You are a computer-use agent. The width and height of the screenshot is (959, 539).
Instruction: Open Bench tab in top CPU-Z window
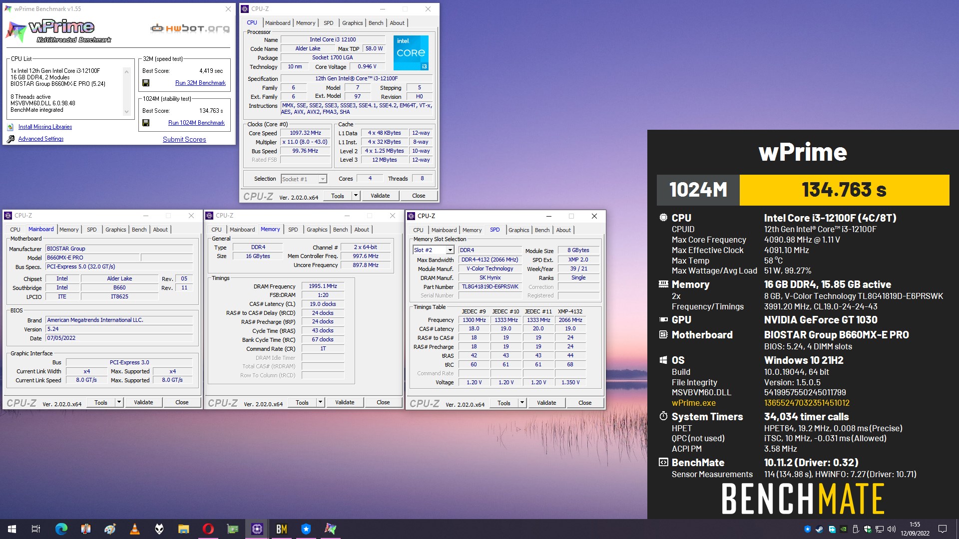pyautogui.click(x=376, y=23)
